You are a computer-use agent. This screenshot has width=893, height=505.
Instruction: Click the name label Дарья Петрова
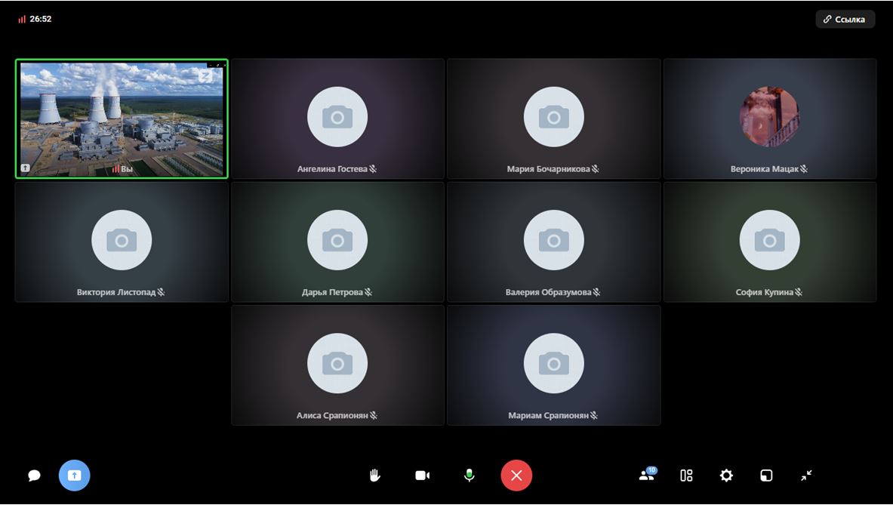pyautogui.click(x=332, y=292)
